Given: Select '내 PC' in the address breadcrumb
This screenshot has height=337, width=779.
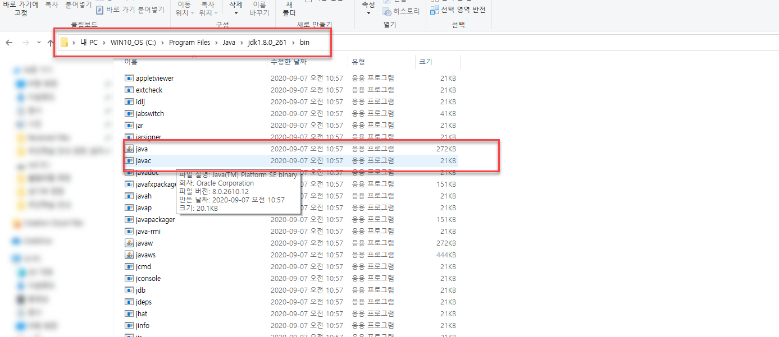Looking at the screenshot, I should [89, 43].
